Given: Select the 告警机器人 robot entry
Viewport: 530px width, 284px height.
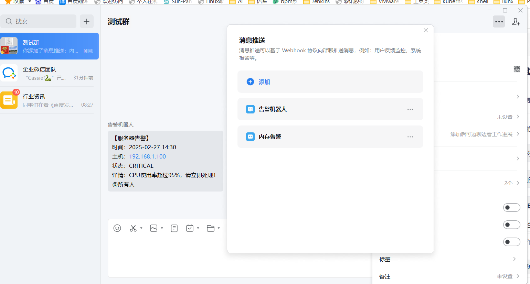Looking at the screenshot, I should coord(330,109).
